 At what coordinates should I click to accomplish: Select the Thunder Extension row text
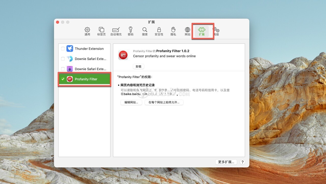[89, 49]
